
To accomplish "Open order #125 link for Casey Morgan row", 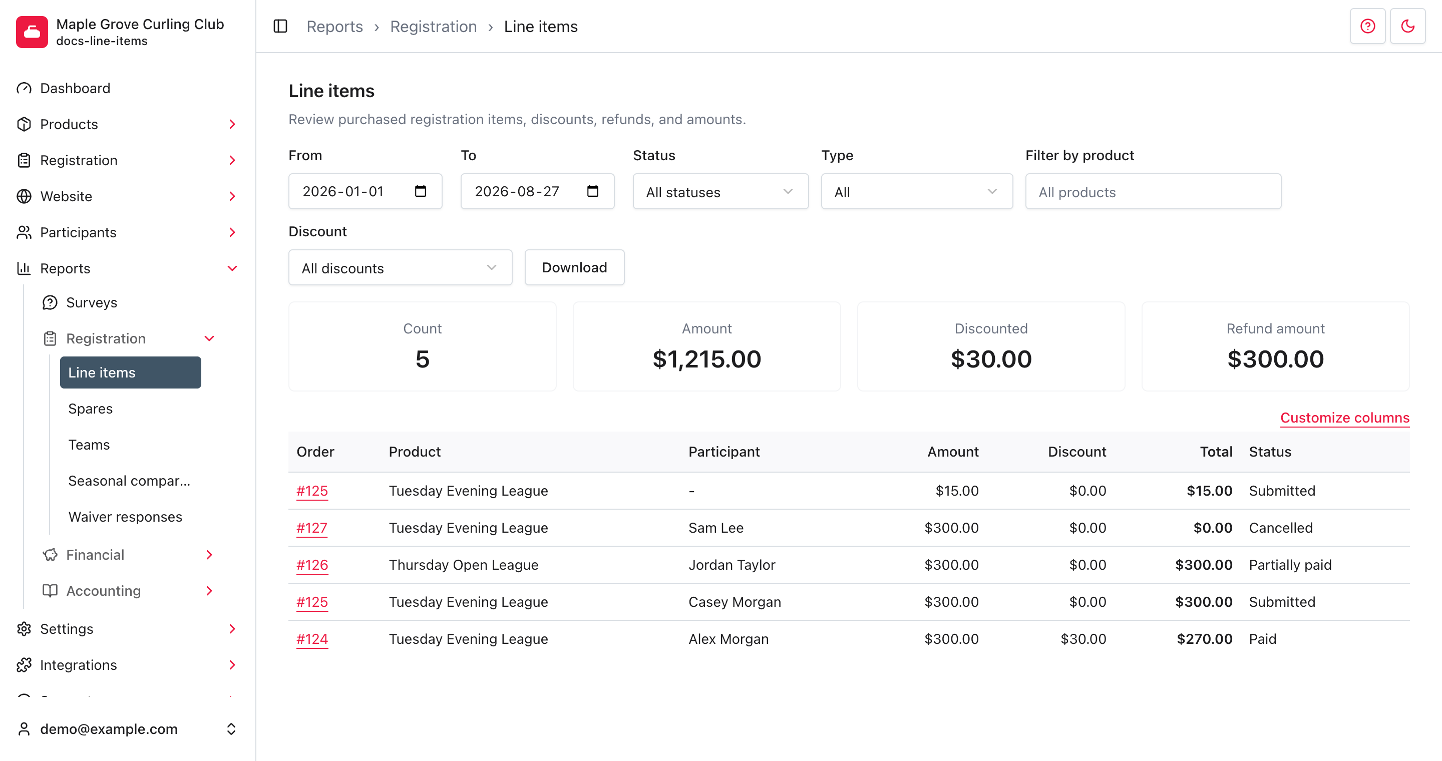I will point(312,602).
